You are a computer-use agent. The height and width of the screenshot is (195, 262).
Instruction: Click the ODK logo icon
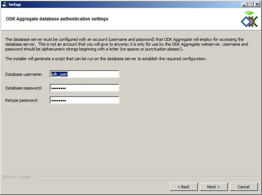click(x=249, y=19)
